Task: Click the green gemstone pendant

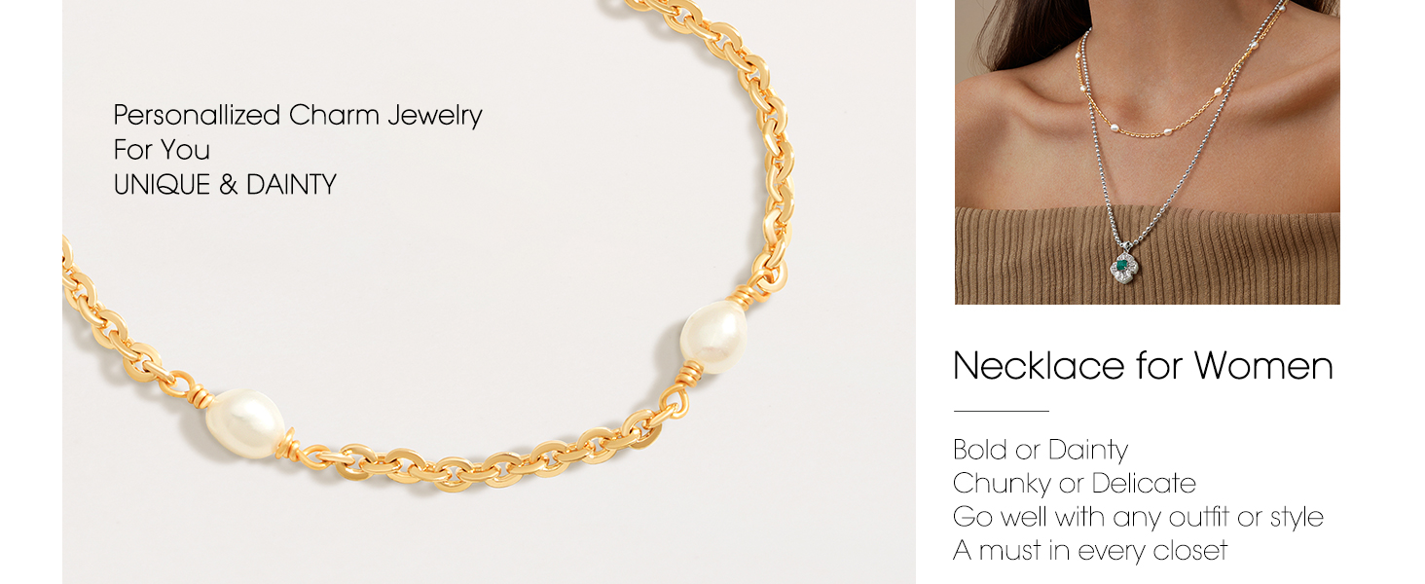Action: coord(1122,266)
